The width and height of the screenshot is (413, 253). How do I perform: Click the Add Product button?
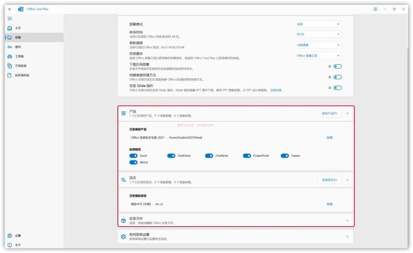(329, 113)
